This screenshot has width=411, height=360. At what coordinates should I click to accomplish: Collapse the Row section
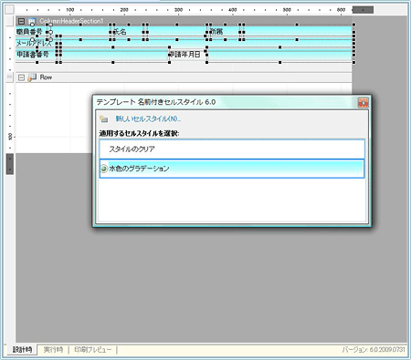tap(21, 77)
